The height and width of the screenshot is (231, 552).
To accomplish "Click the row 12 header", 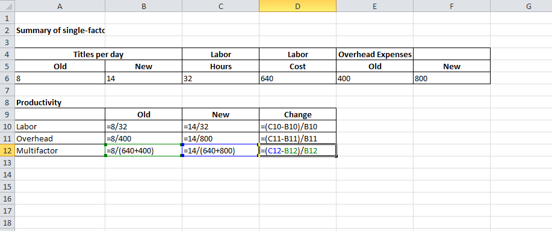I will [7, 150].
